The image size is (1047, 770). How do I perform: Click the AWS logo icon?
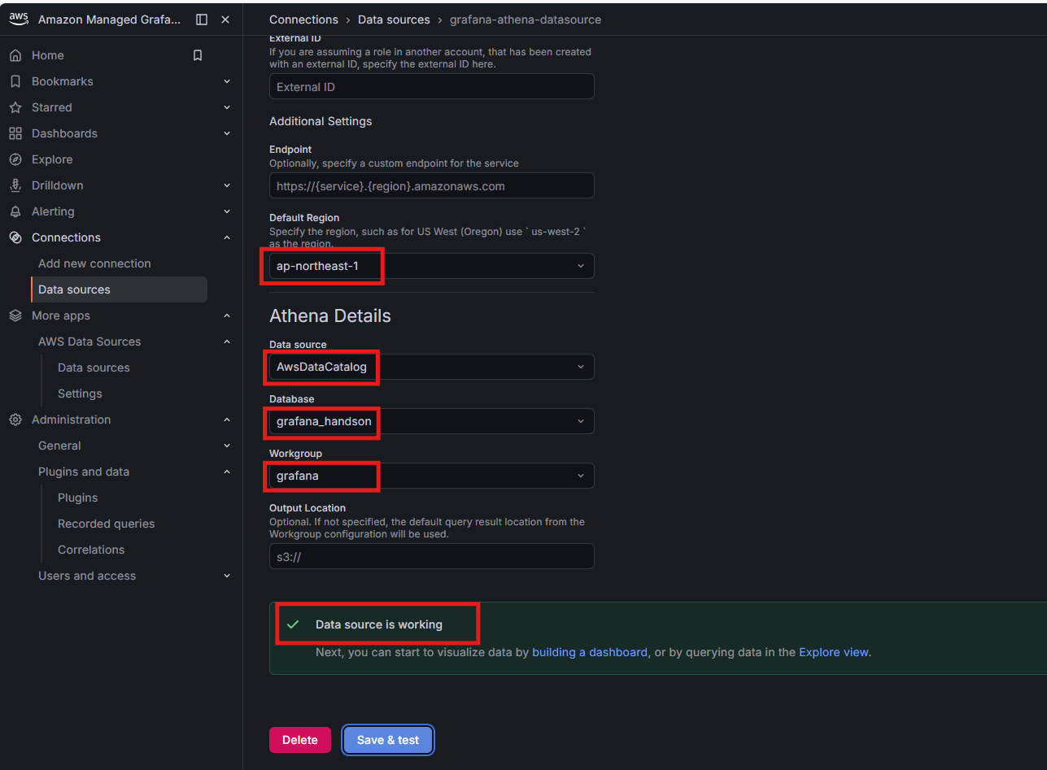tap(19, 19)
